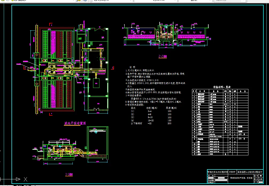Pick the 1-1剖面 section label
Viewport: 269px width, 186px height.
pyautogui.click(x=69, y=174)
